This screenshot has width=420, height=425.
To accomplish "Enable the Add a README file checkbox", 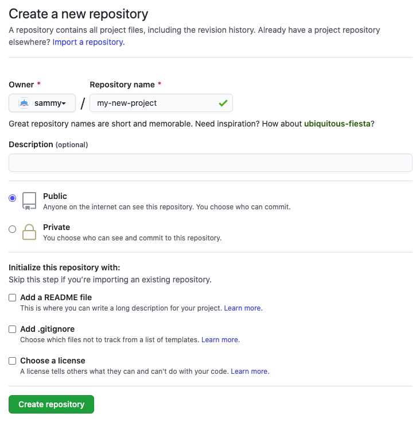I will [13, 297].
